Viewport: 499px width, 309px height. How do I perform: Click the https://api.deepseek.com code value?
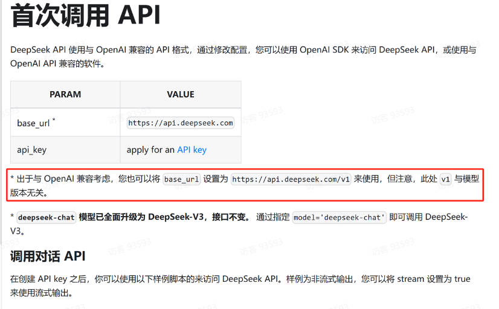point(181,123)
